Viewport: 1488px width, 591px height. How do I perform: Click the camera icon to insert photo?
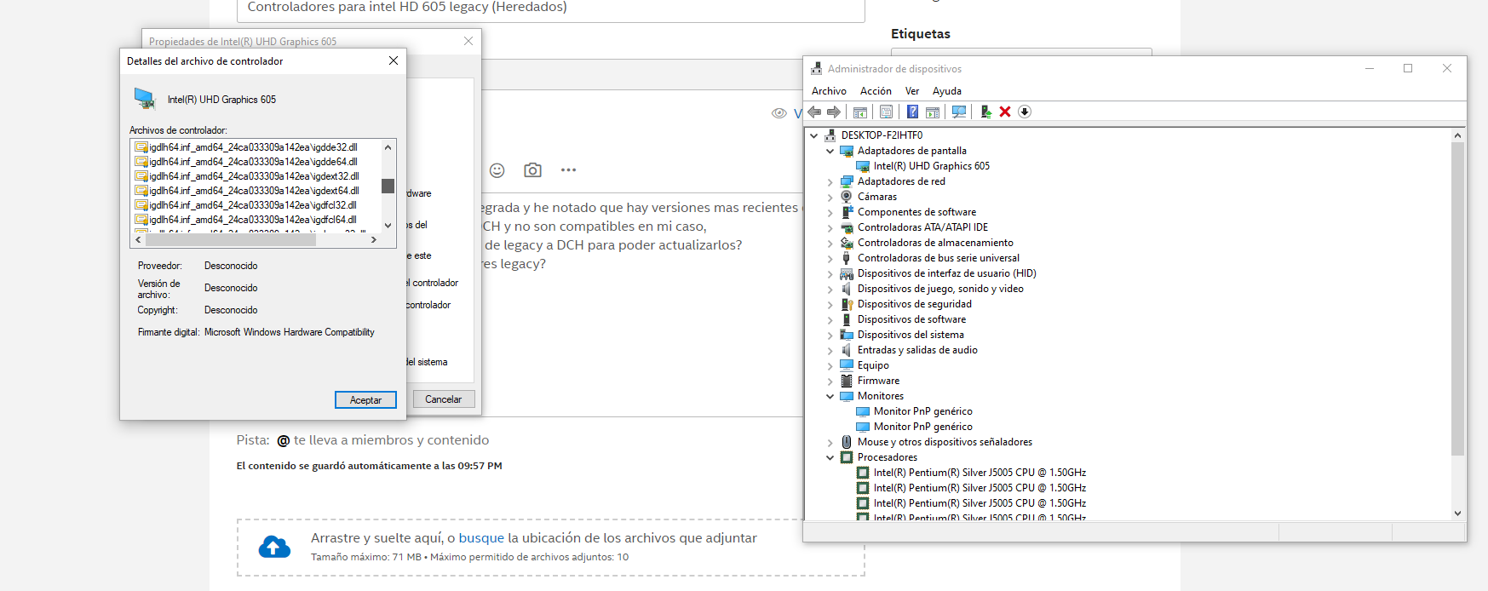(532, 170)
